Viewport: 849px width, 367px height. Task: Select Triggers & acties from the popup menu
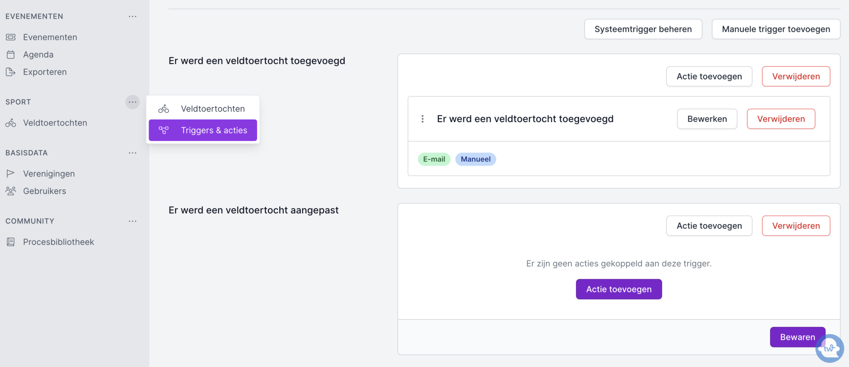(203, 131)
